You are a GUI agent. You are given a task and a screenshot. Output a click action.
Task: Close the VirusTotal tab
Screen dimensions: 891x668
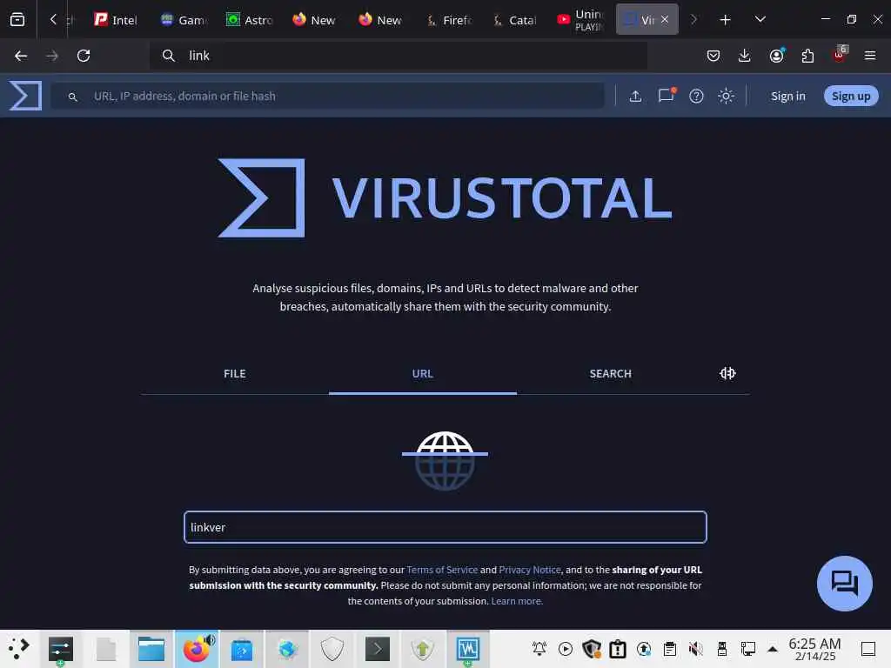tap(664, 20)
